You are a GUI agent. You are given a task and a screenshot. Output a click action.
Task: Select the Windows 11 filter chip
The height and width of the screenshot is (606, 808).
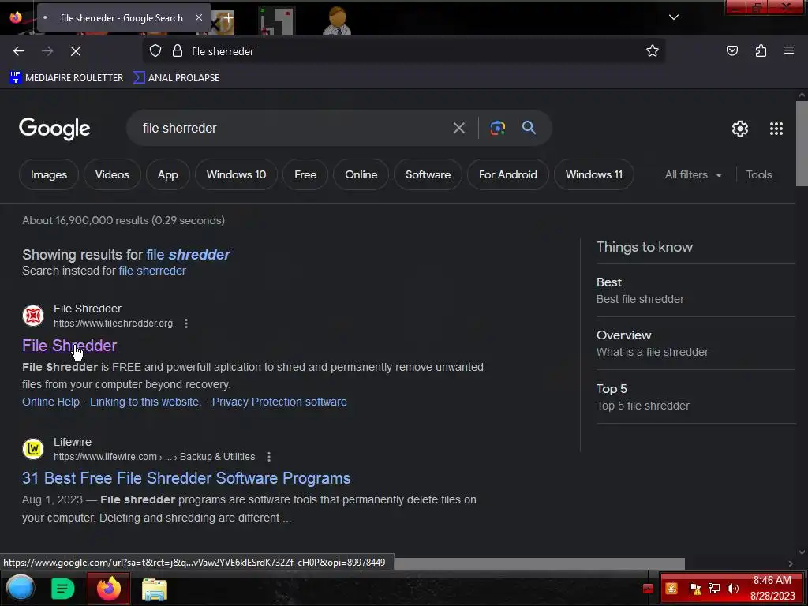coord(593,174)
